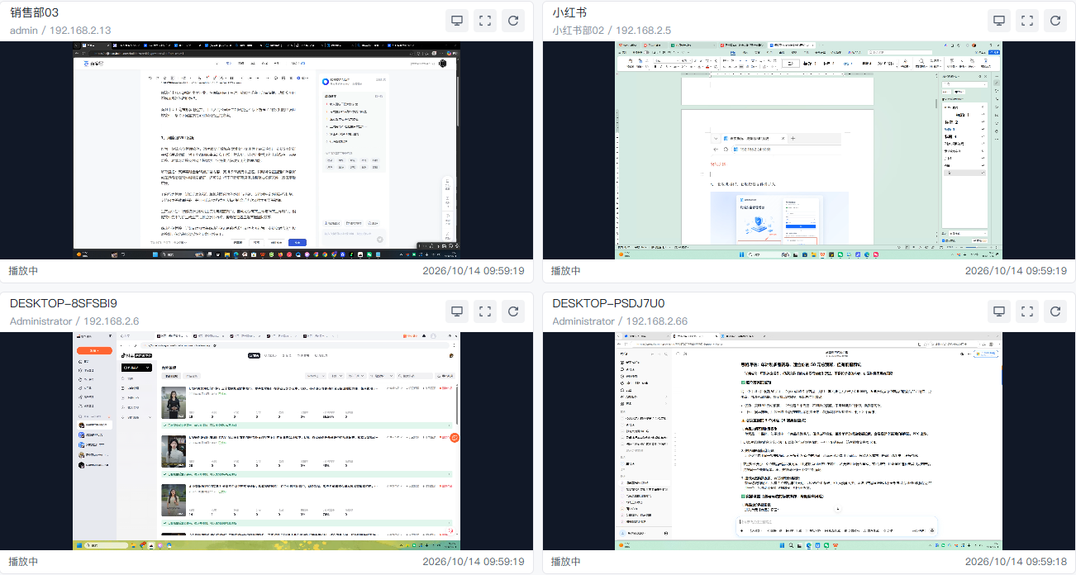The height and width of the screenshot is (575, 1076).
Task: Select the 小红书 live screen preview
Action: tap(809, 150)
